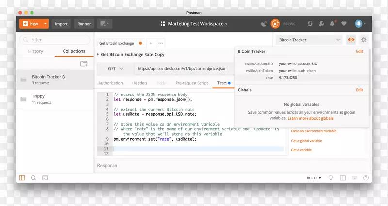The height and width of the screenshot is (206, 388).
Task: Open the GET method dropdown
Action: click(115, 69)
